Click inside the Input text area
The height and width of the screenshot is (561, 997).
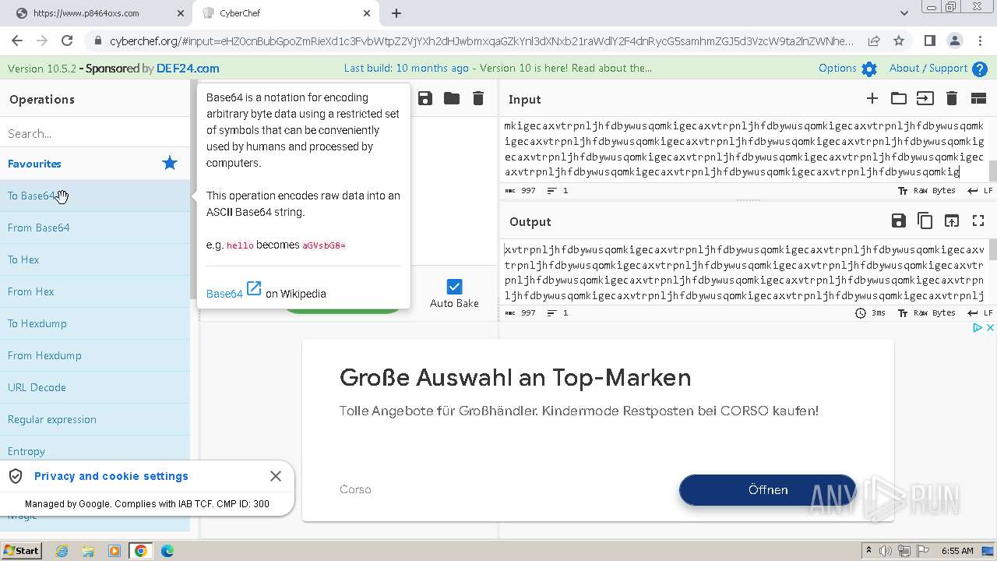click(x=744, y=149)
